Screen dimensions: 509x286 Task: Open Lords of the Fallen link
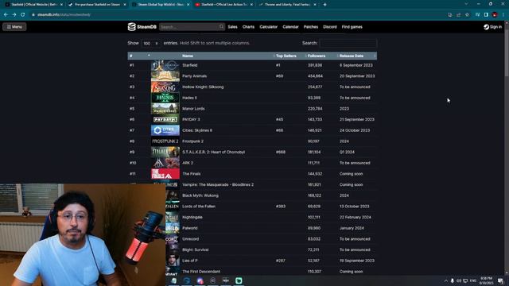199,207
